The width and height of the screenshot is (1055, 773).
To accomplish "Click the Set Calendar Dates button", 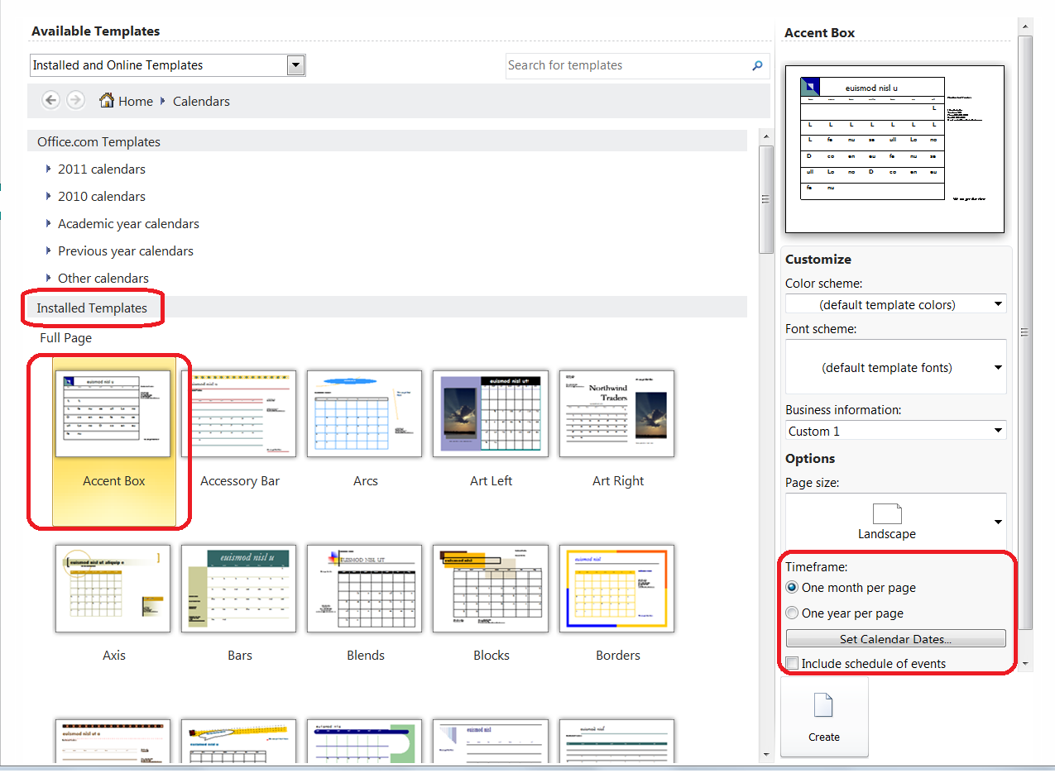I will pyautogui.click(x=895, y=637).
